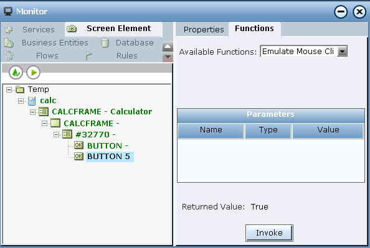Click the Database cylinder icon
Image resolution: width=370 pixels, height=248 pixels.
(x=105, y=43)
